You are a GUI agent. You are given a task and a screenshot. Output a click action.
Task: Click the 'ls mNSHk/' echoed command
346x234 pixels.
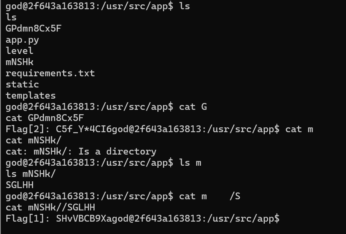point(31,174)
